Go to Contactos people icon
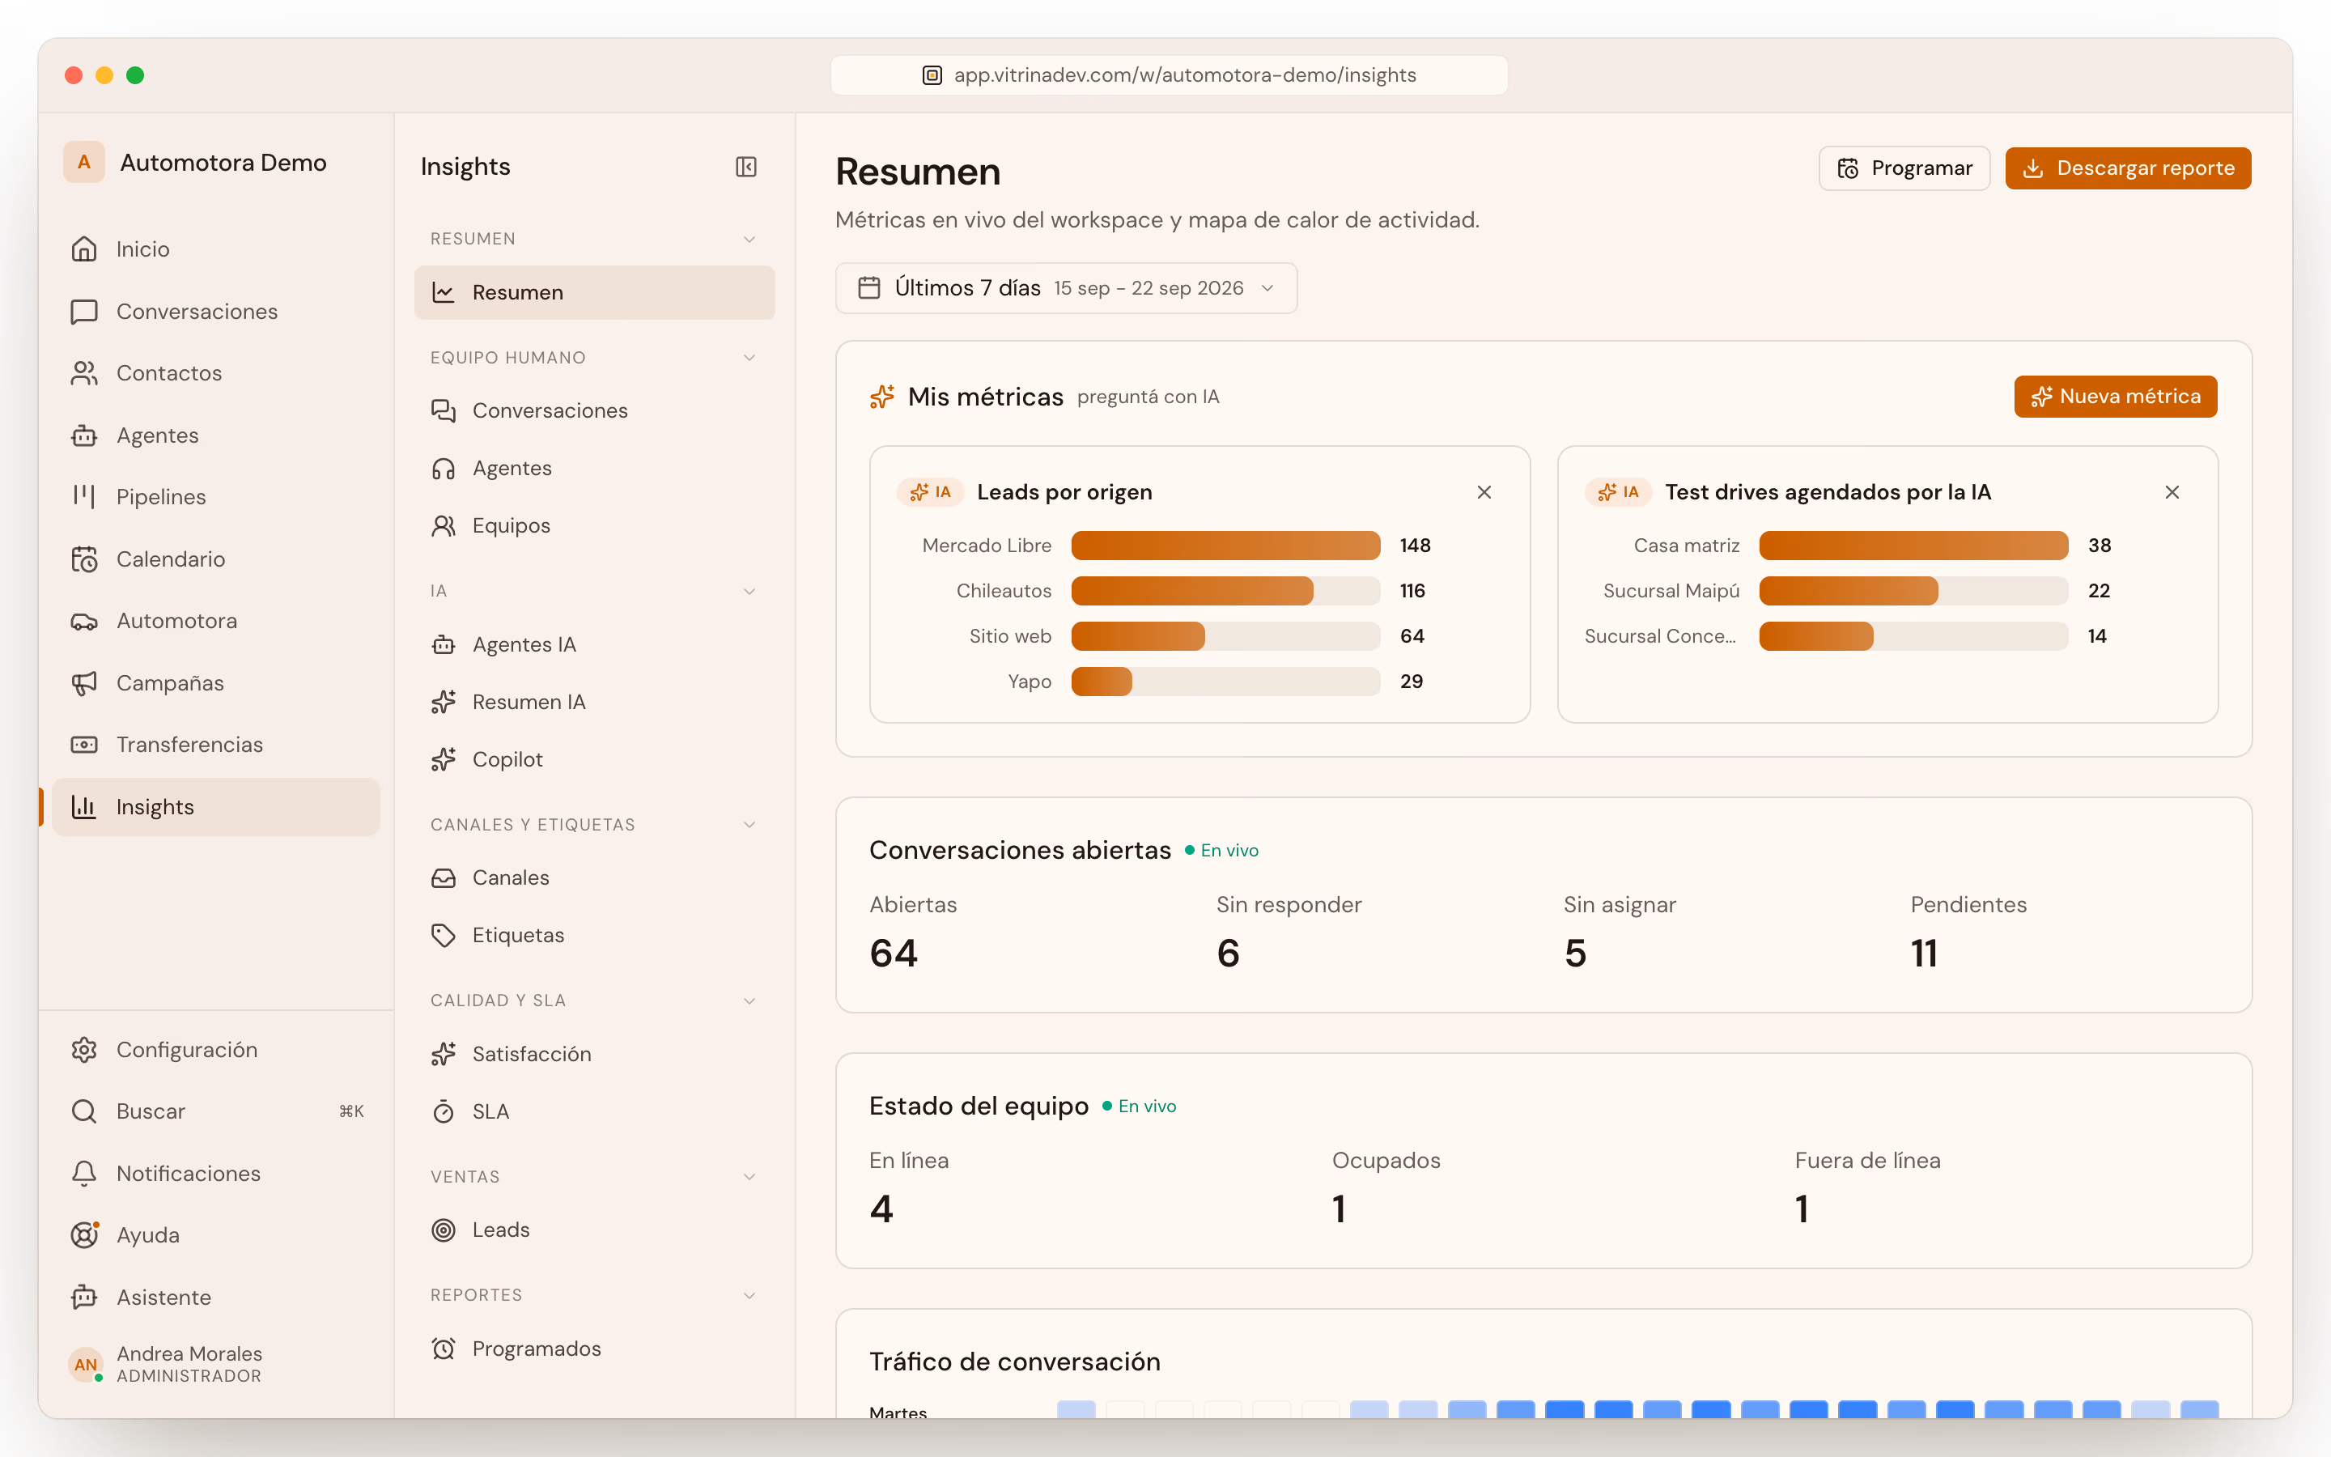The image size is (2331, 1457). click(x=84, y=373)
